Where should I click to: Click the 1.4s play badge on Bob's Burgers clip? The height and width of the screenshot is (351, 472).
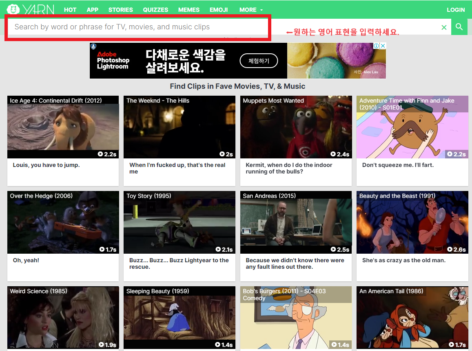[340, 345]
